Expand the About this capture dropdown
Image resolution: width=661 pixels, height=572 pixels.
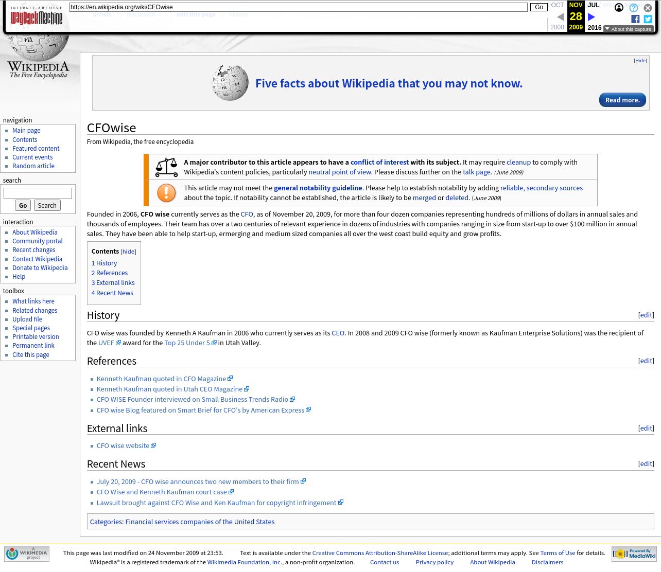628,29
